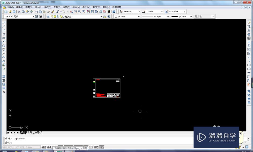Save the drawing using the Save icon
This screenshot has height=152, width=253.
[x=14, y=12]
